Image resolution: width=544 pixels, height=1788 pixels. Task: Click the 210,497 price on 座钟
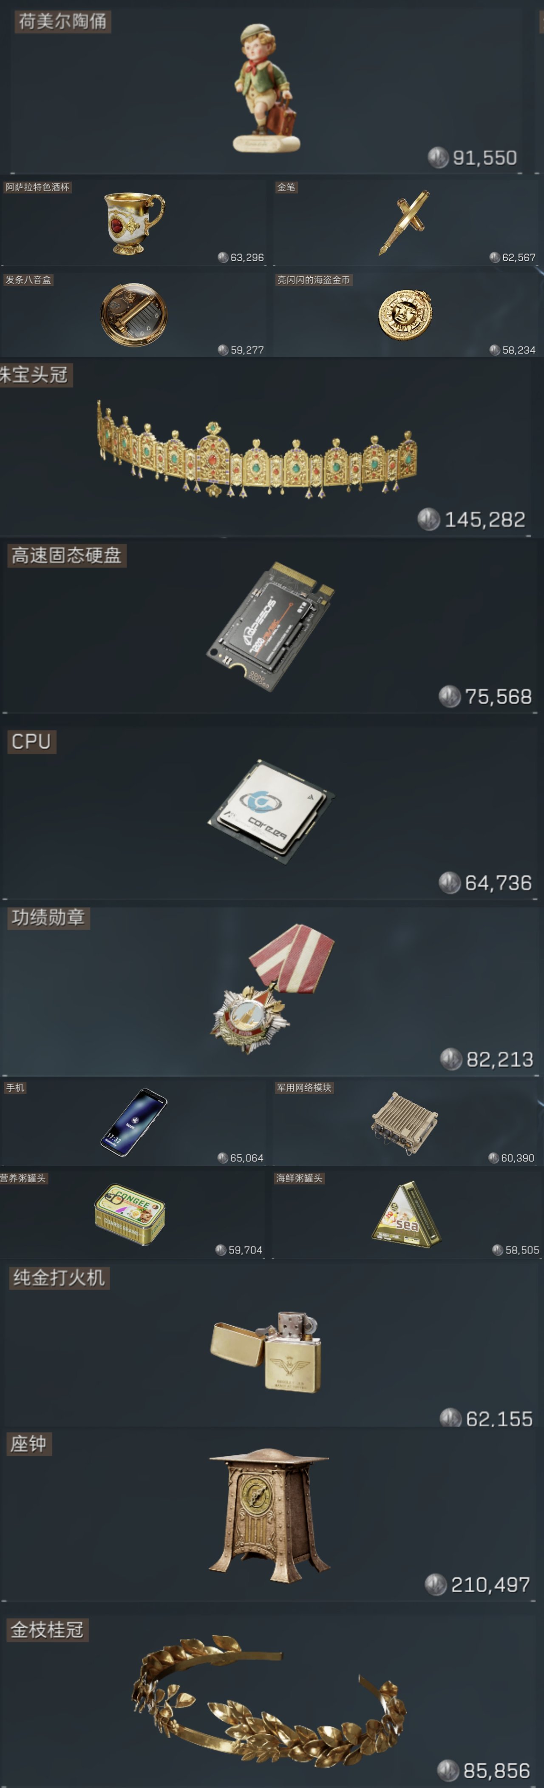tap(490, 1585)
